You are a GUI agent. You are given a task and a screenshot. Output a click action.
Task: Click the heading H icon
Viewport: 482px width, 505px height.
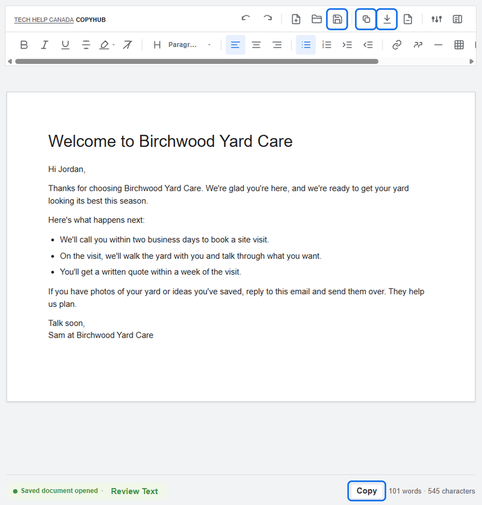point(157,45)
